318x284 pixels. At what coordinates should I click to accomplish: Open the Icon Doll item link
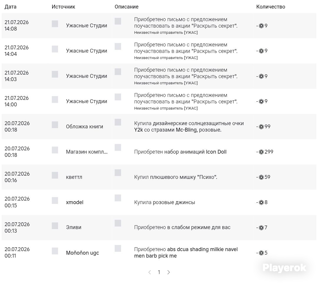(216, 152)
